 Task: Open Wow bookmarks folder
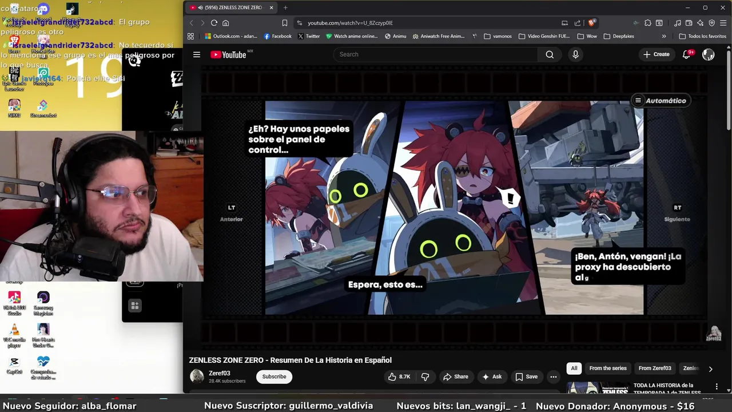pyautogui.click(x=587, y=36)
